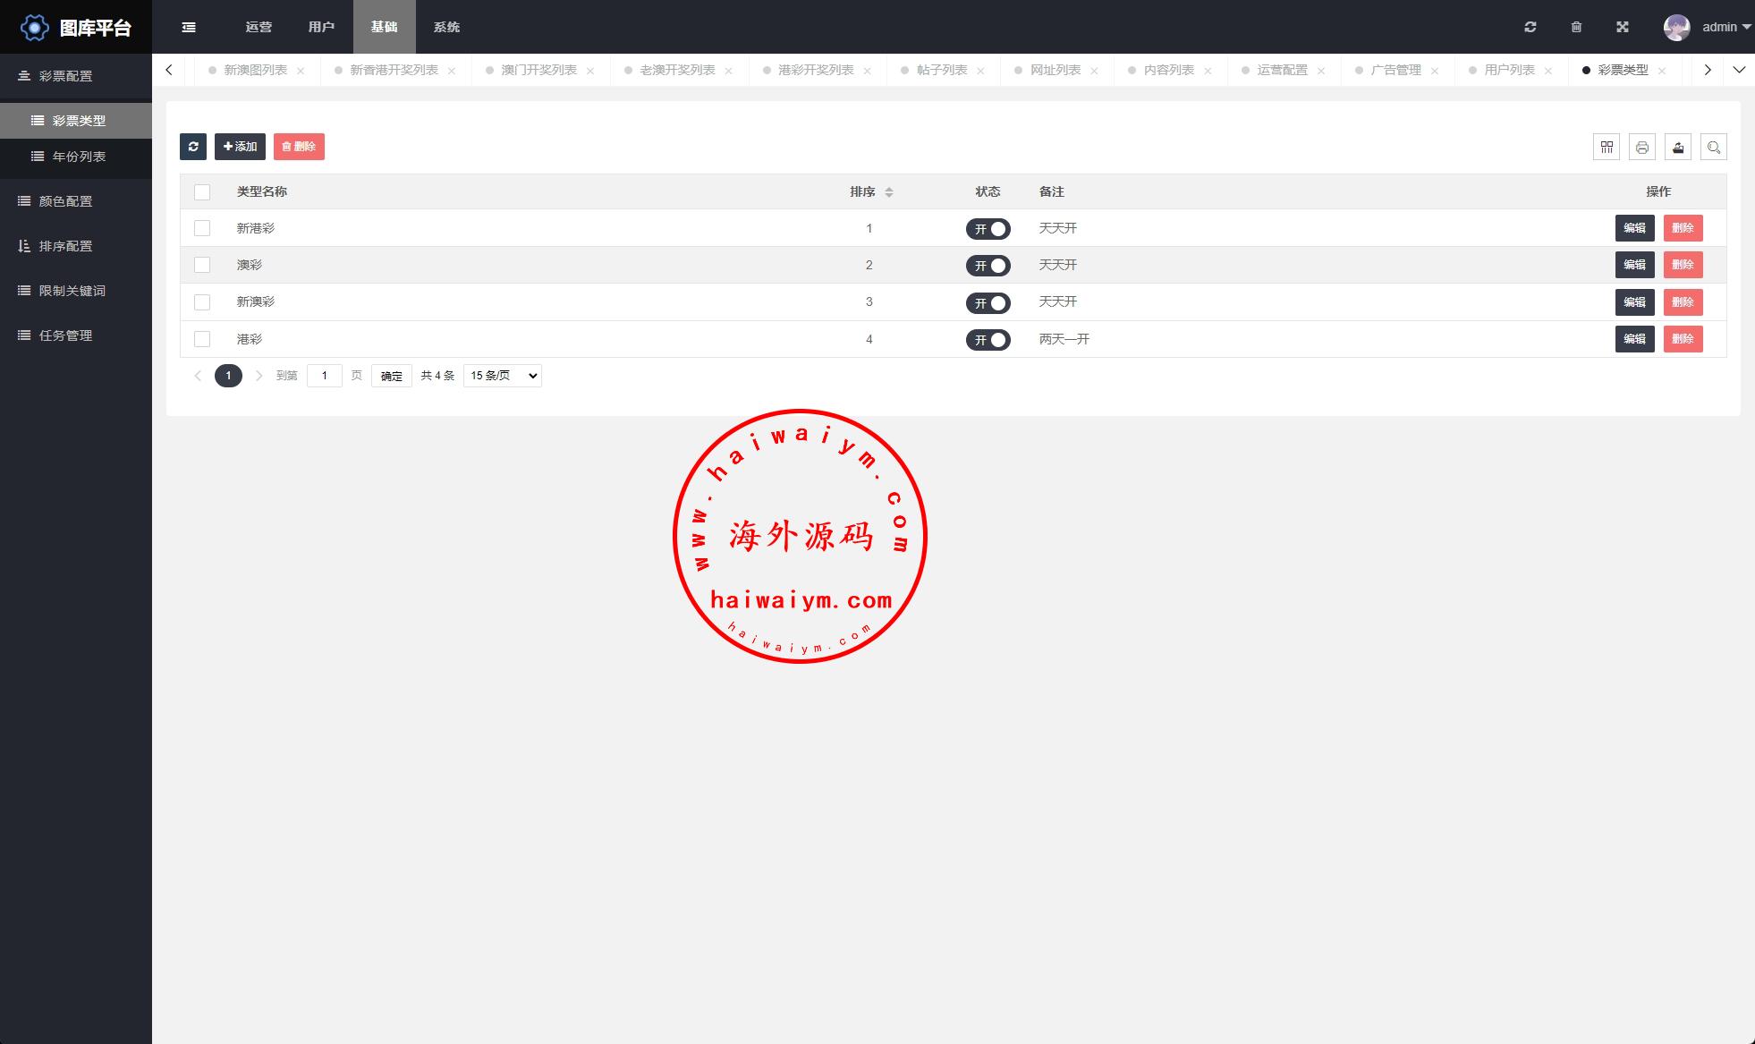Click the 图库平台 logo icon

[34, 28]
